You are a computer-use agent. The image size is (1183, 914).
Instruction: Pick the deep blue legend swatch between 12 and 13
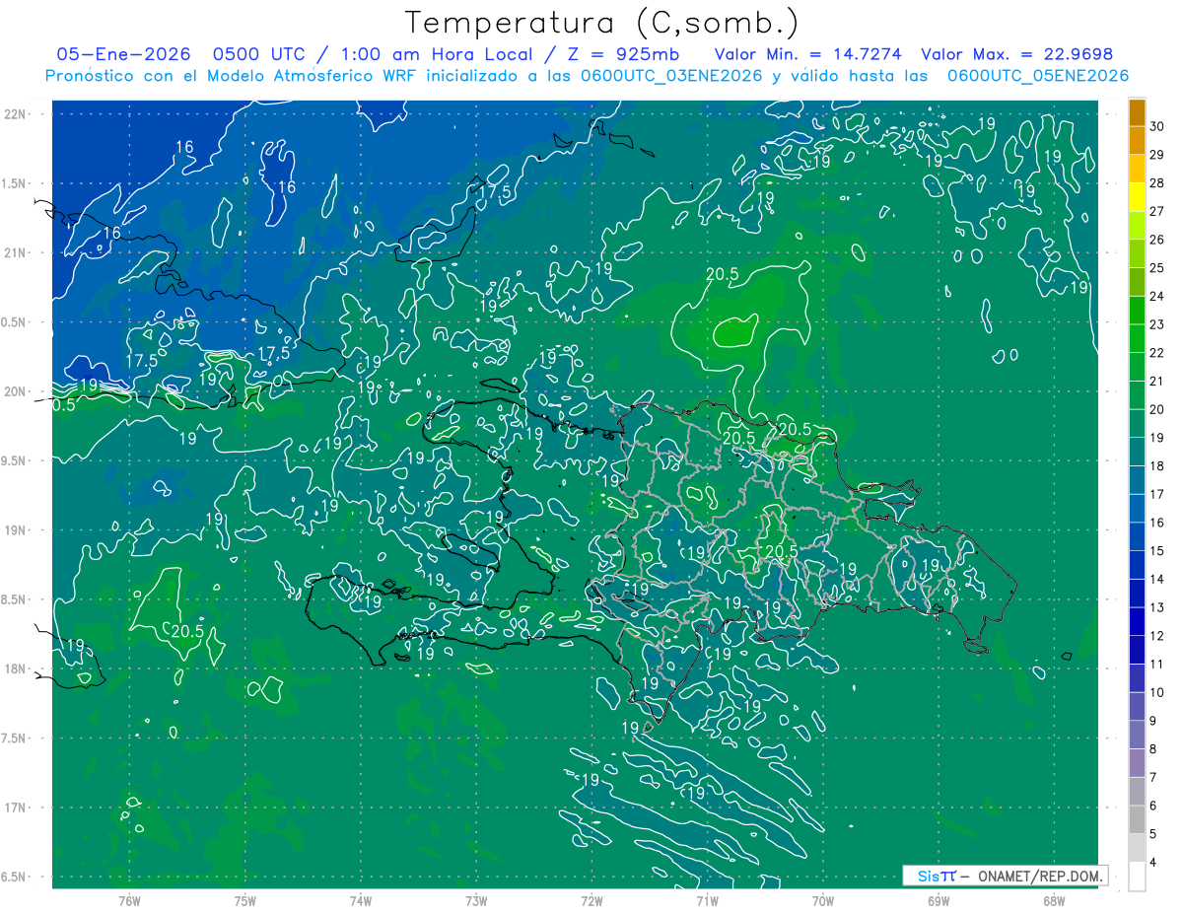(1137, 621)
